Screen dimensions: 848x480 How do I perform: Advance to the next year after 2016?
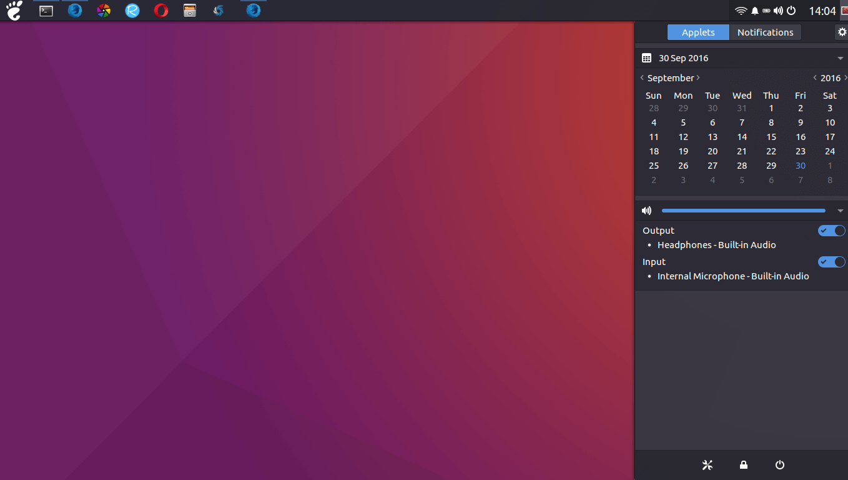point(845,78)
